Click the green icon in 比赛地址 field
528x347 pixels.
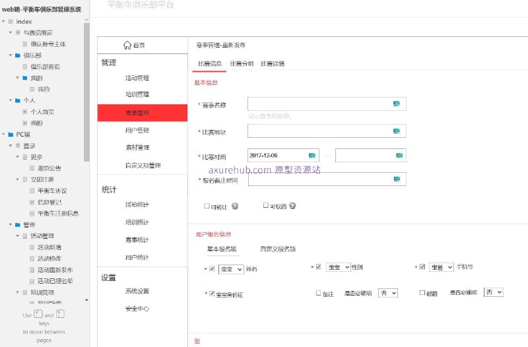(x=397, y=131)
